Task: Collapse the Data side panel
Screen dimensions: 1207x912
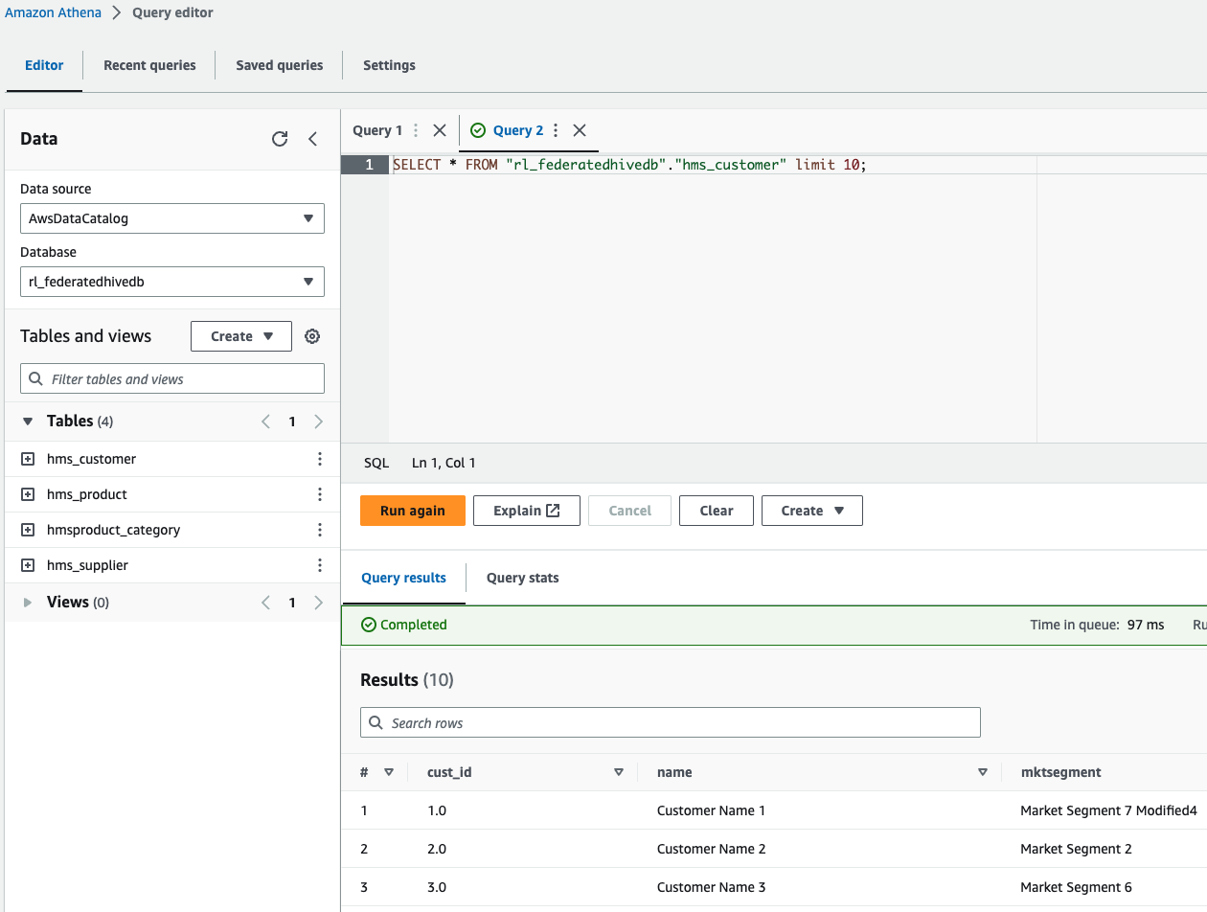Action: 312,139
